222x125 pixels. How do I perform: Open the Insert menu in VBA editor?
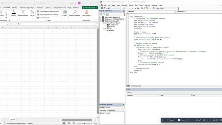click(119, 5)
